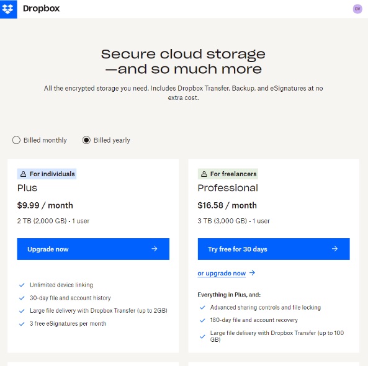The height and width of the screenshot is (366, 368).
Task: Click Advanced sharing controls and file locking text
Action: coord(266,307)
